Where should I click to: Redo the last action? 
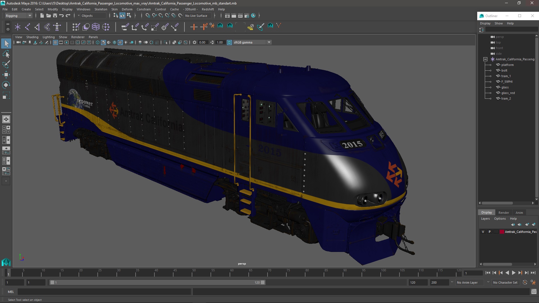click(x=68, y=16)
